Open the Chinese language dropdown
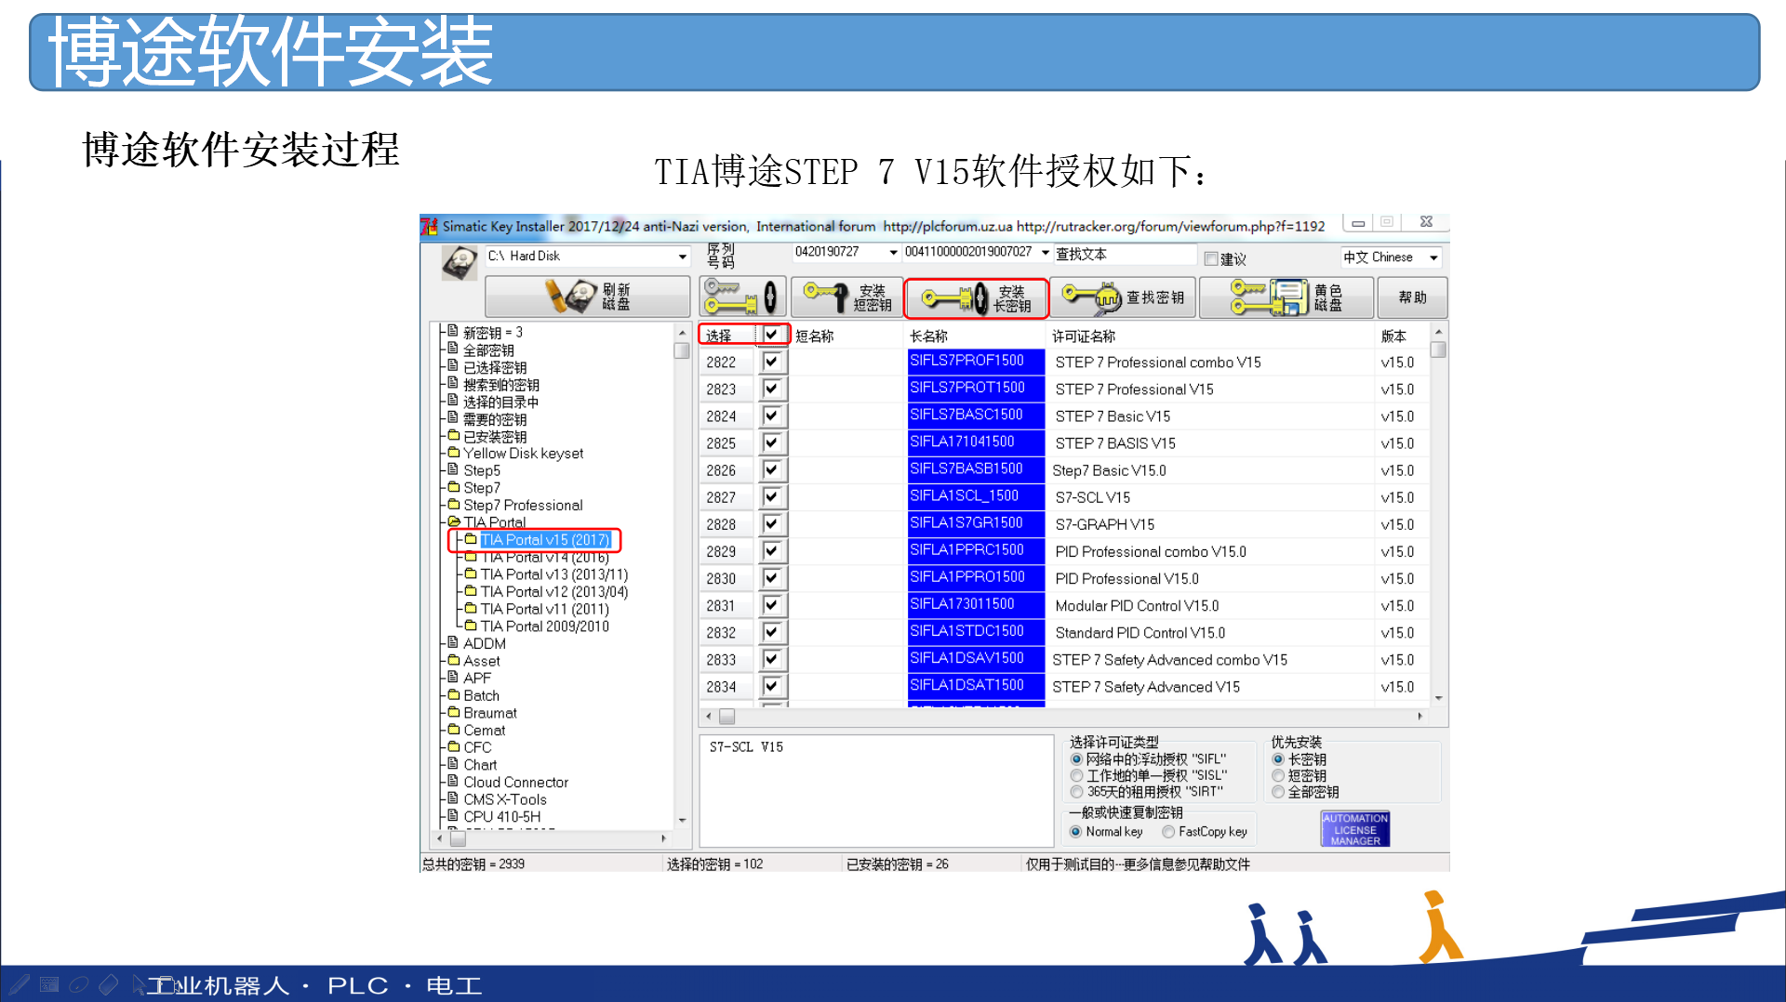This screenshot has height=1002, width=1786. (x=1433, y=257)
